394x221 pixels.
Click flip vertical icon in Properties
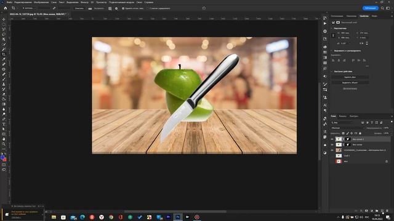(x=367, y=44)
